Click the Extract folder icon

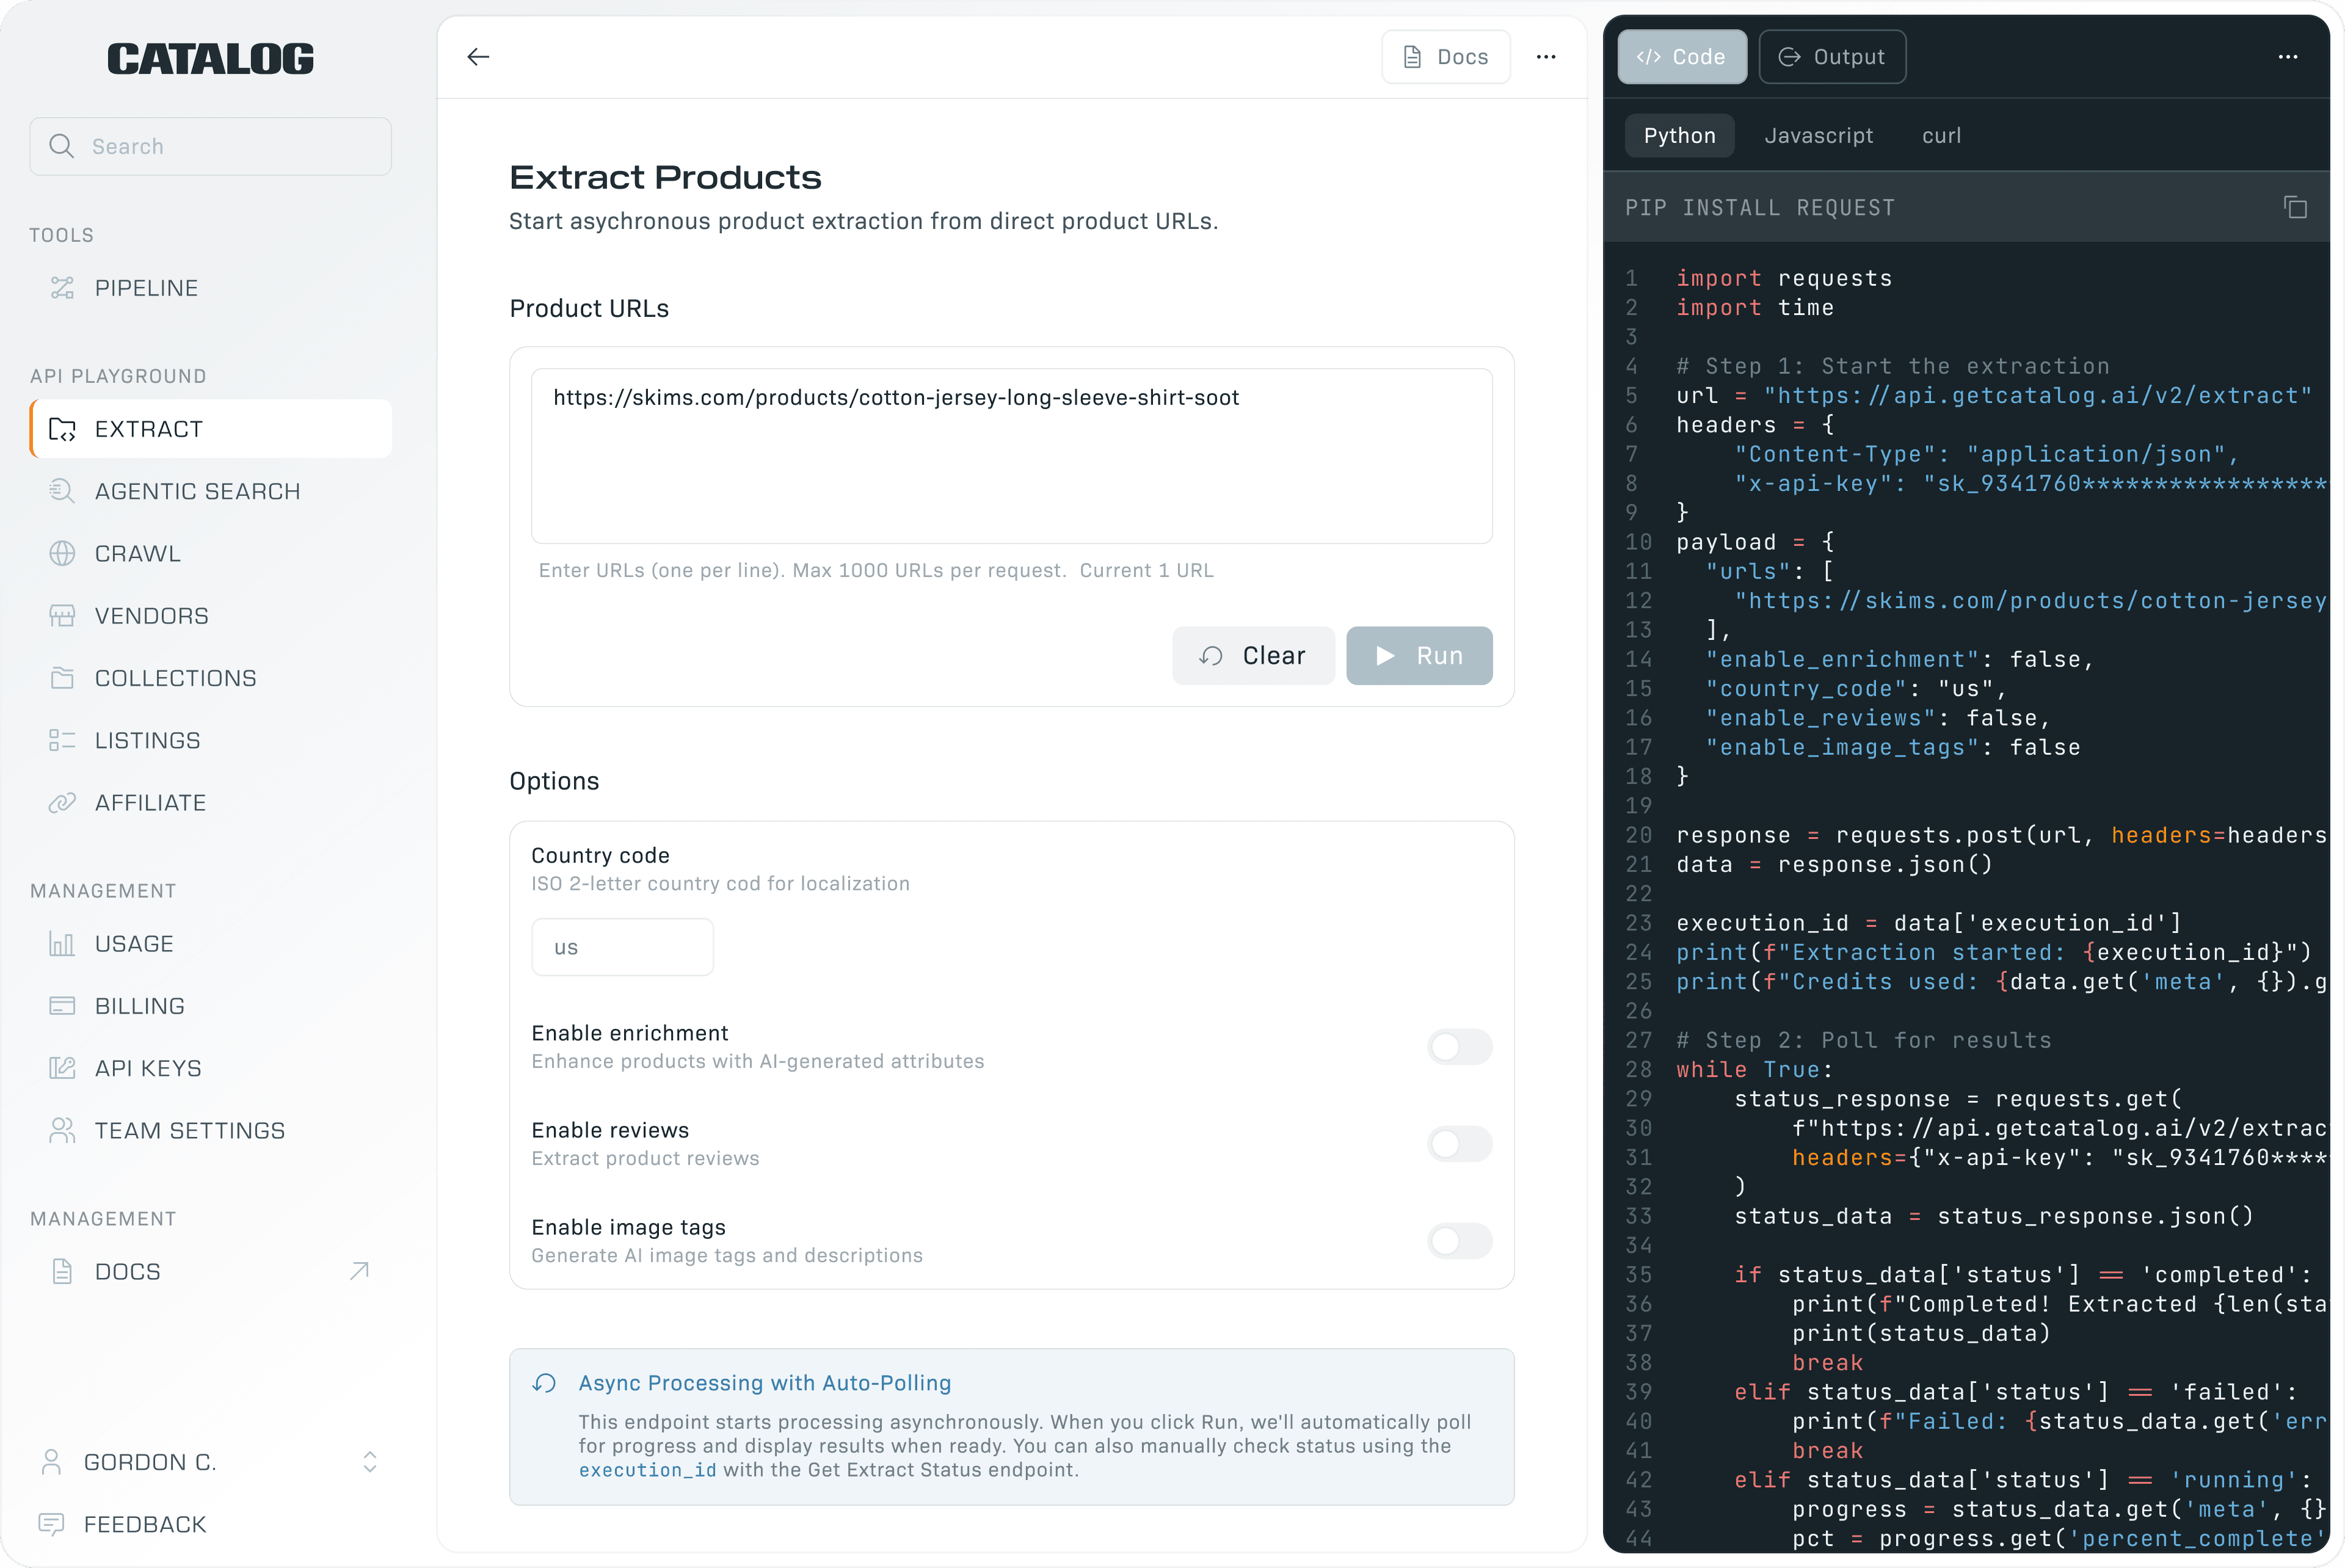tap(62, 429)
